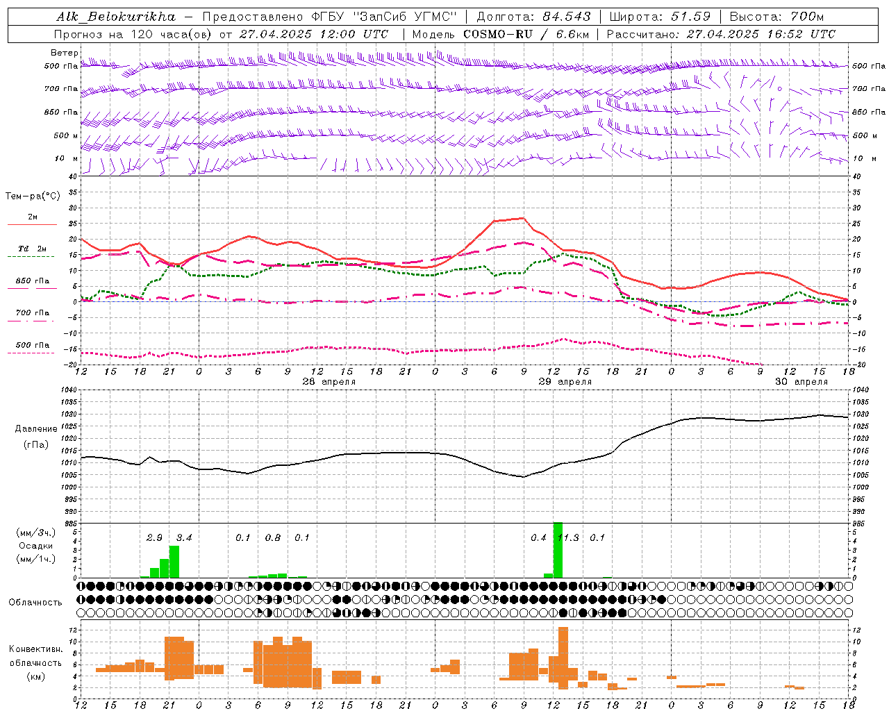
Task: Click the Конвективн. label
Action: pos(36,649)
